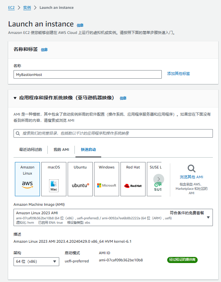Select the Amazon Linux AMI card
This screenshot has height=282, width=221.
pos(27,179)
